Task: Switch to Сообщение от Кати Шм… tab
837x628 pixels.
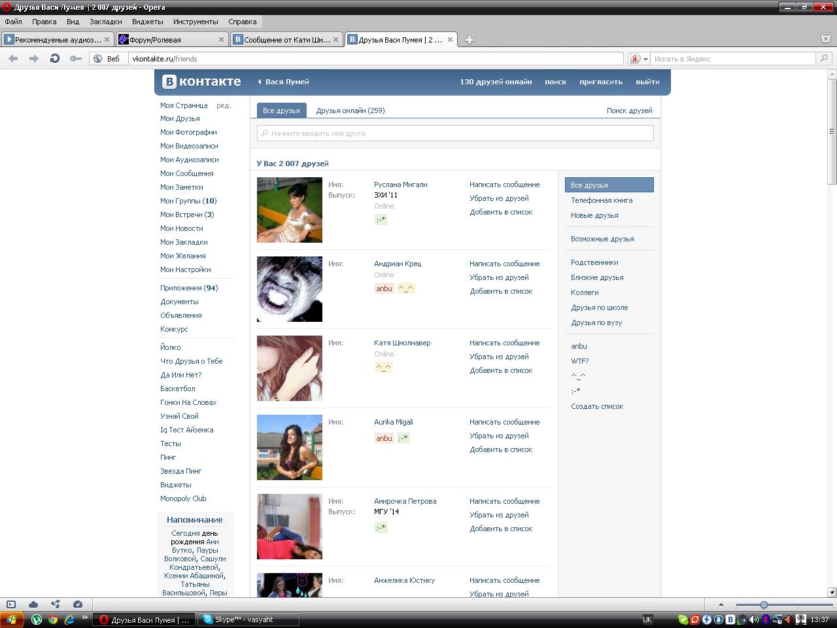Action: point(286,40)
